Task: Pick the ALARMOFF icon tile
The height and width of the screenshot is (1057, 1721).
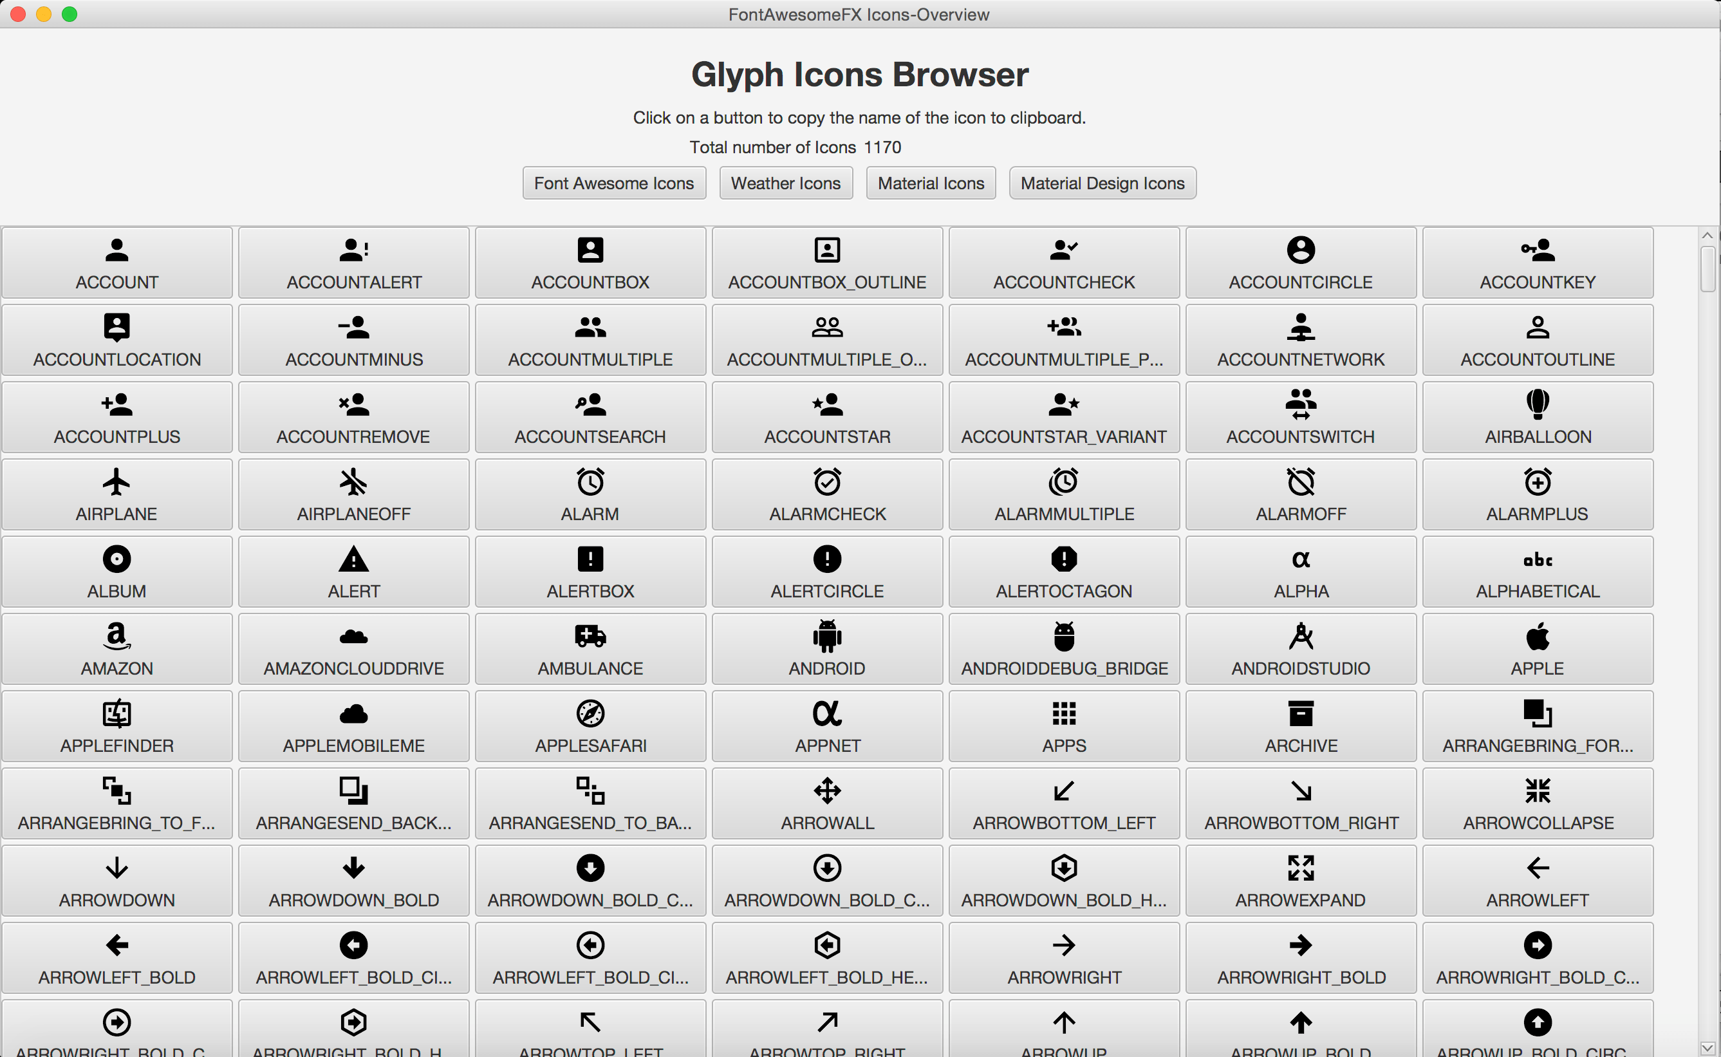Action: click(x=1300, y=494)
